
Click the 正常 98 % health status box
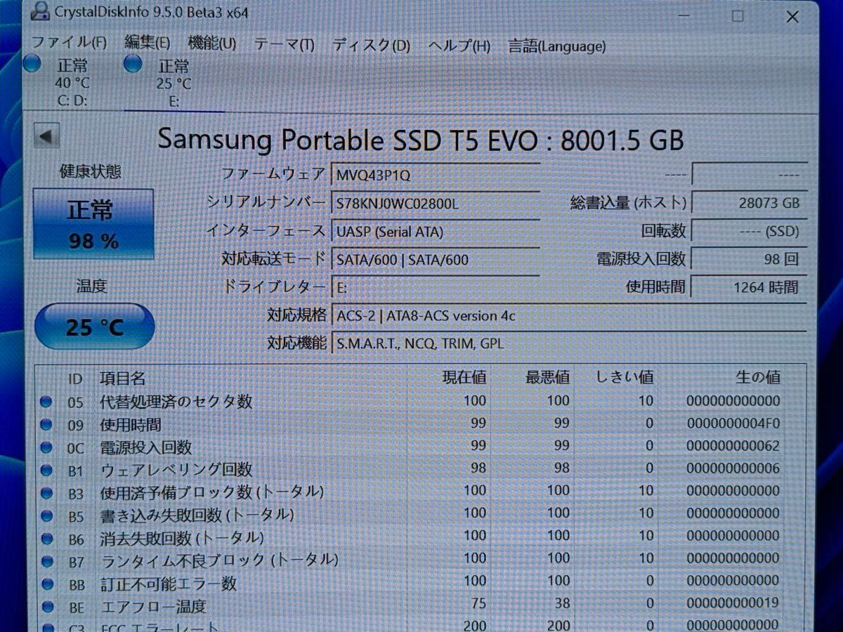[93, 223]
